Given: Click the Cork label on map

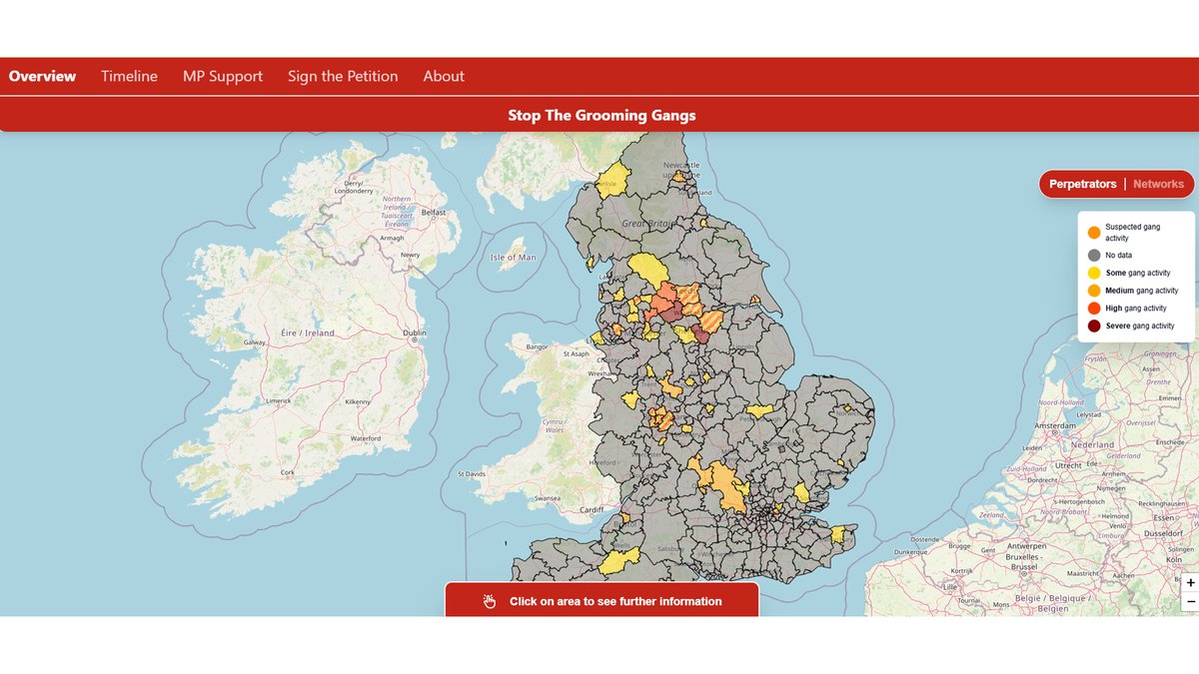Looking at the screenshot, I should [x=290, y=472].
